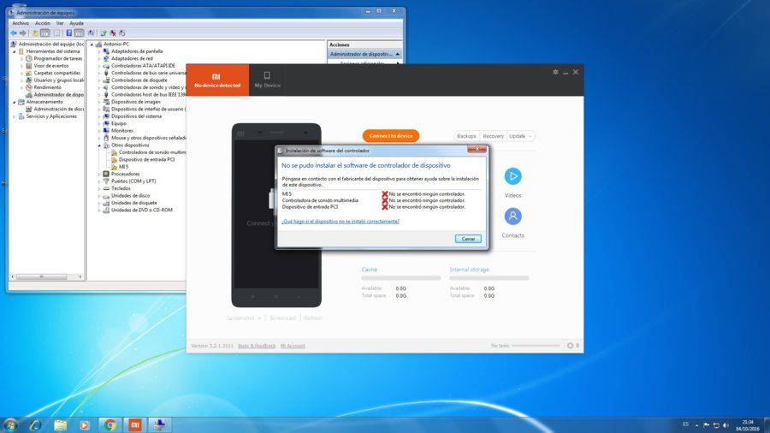
Task: Select Rendimiento in the left tree
Action: click(44, 87)
